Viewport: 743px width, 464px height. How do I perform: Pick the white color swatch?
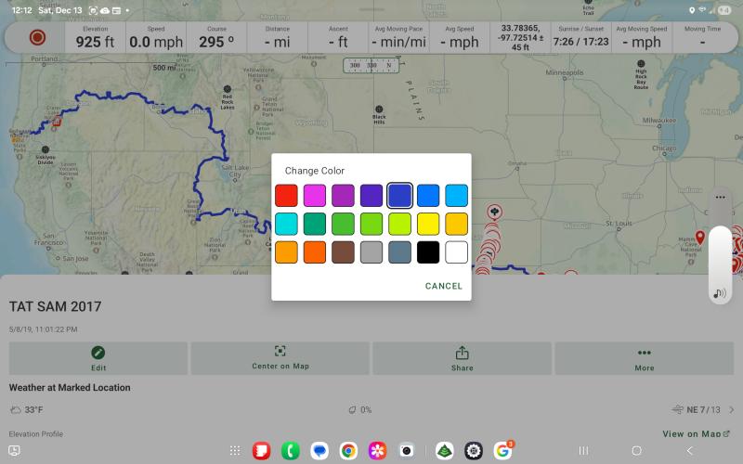[457, 252]
